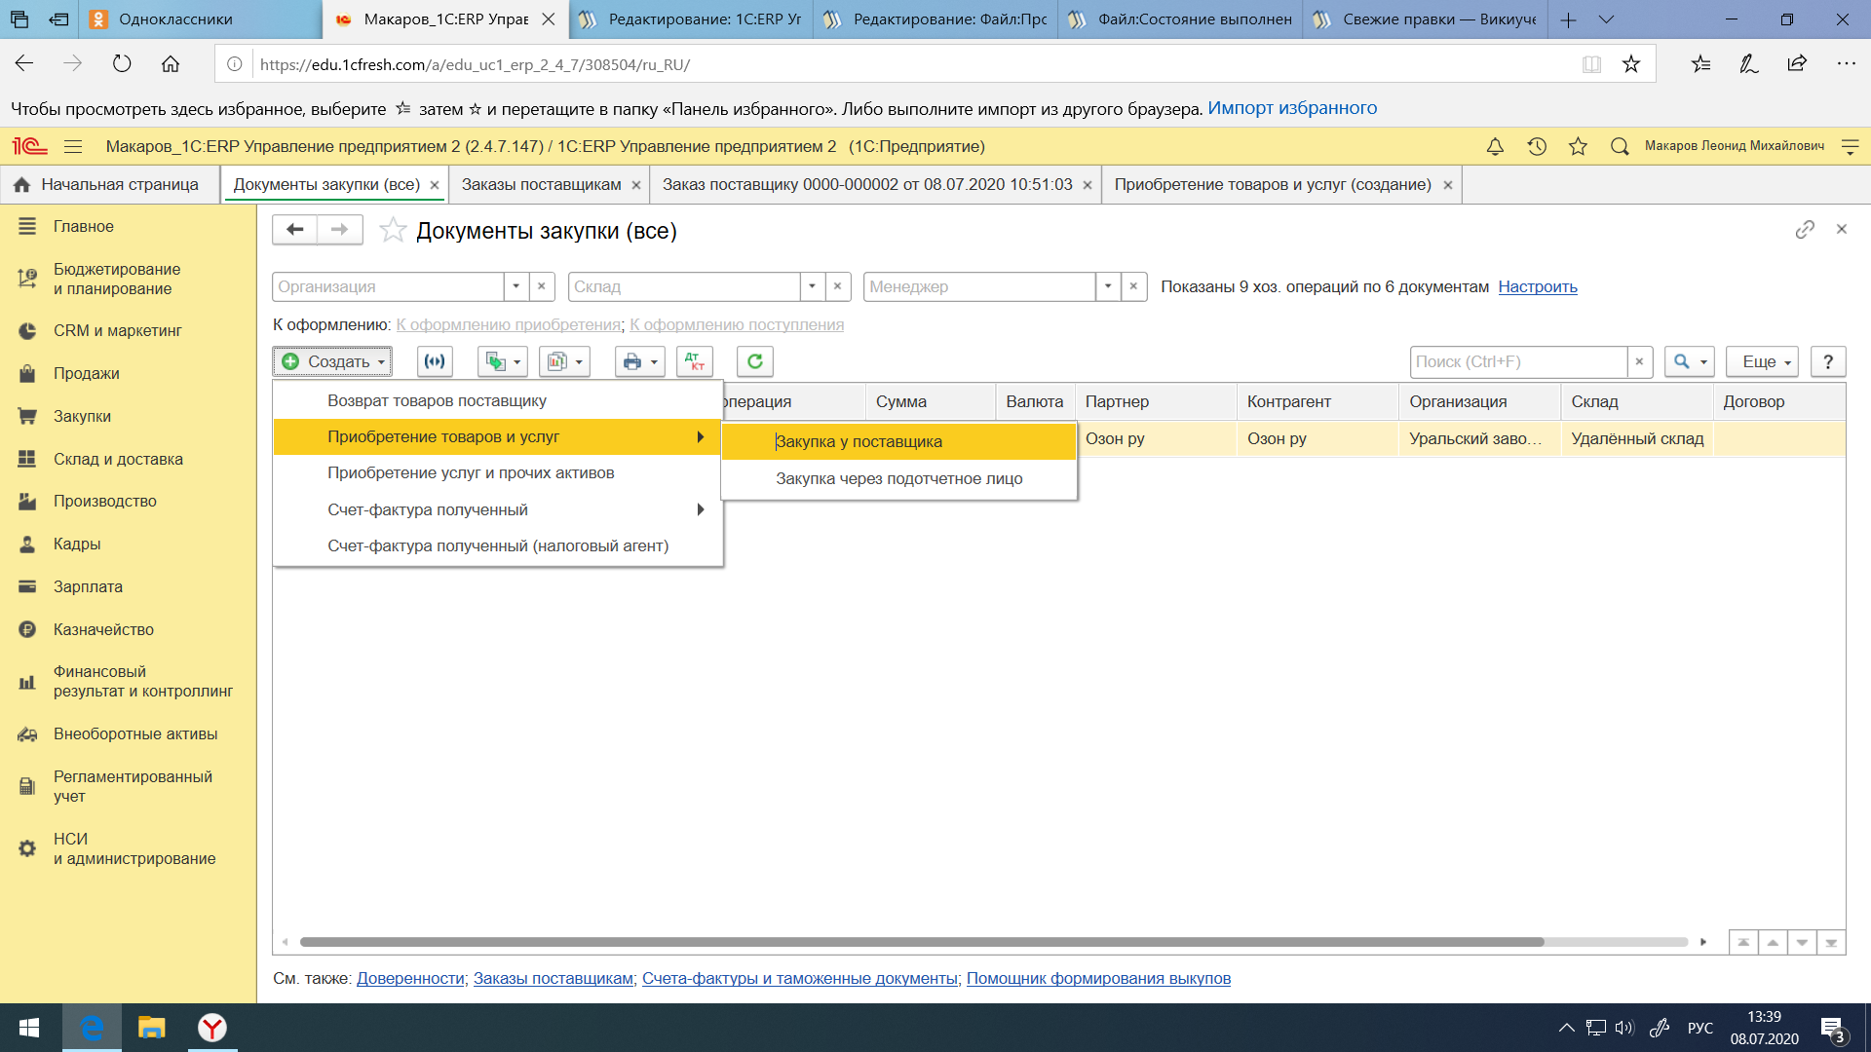Select Возврат товаров поставщику
Screen dimensions: 1871x1052
point(498,400)
